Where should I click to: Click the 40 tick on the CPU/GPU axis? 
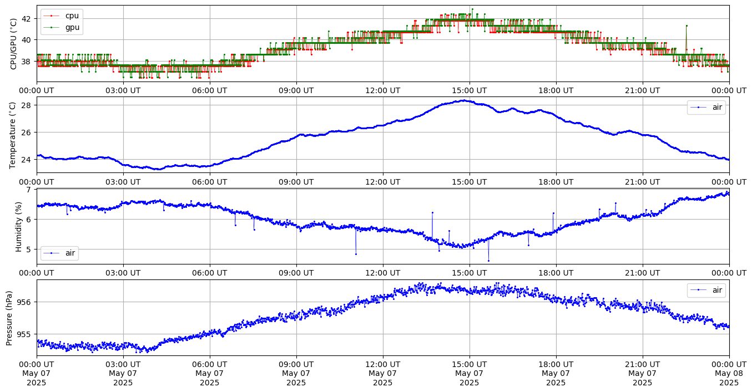27,40
